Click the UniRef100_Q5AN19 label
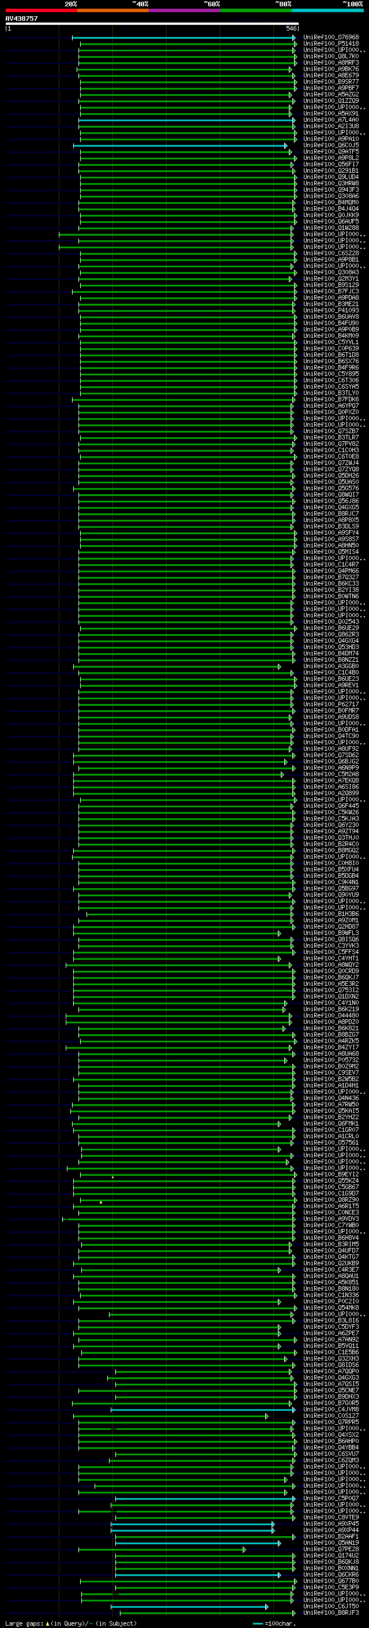 click(330, 1543)
